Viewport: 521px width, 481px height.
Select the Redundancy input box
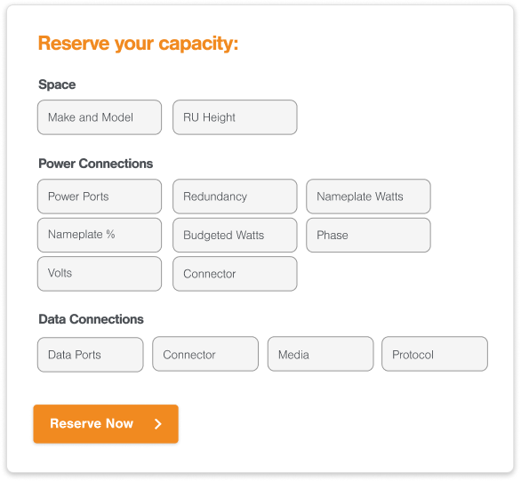pyautogui.click(x=235, y=196)
